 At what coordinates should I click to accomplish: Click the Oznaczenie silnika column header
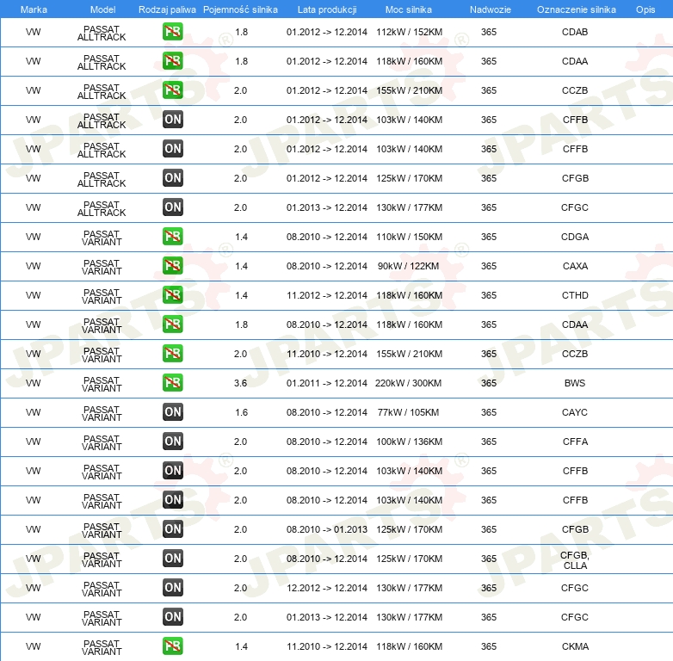coord(577,9)
